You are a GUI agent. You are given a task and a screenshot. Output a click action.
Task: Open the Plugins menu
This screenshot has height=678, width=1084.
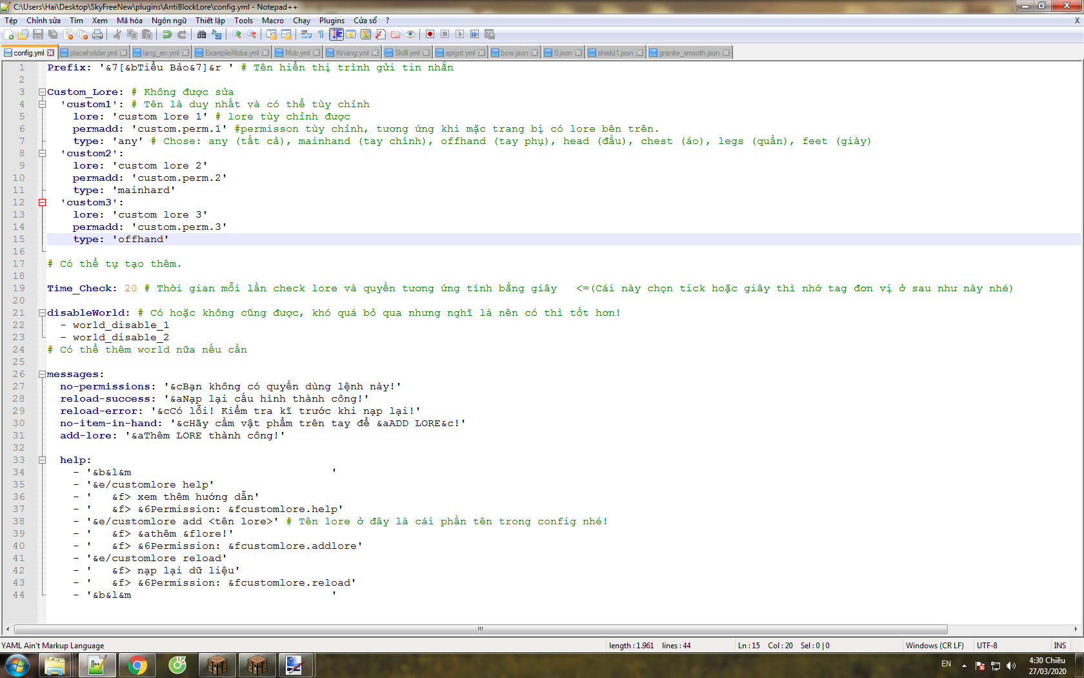pyautogui.click(x=332, y=21)
